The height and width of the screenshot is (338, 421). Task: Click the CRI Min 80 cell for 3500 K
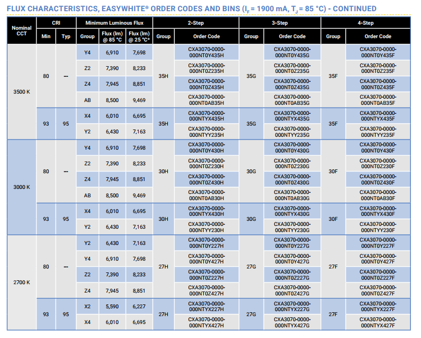(46, 76)
